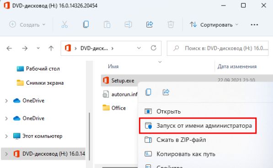This screenshot has height=168, width=273.
Task: Choose Запуск от имени администратора
Action: pyautogui.click(x=198, y=125)
